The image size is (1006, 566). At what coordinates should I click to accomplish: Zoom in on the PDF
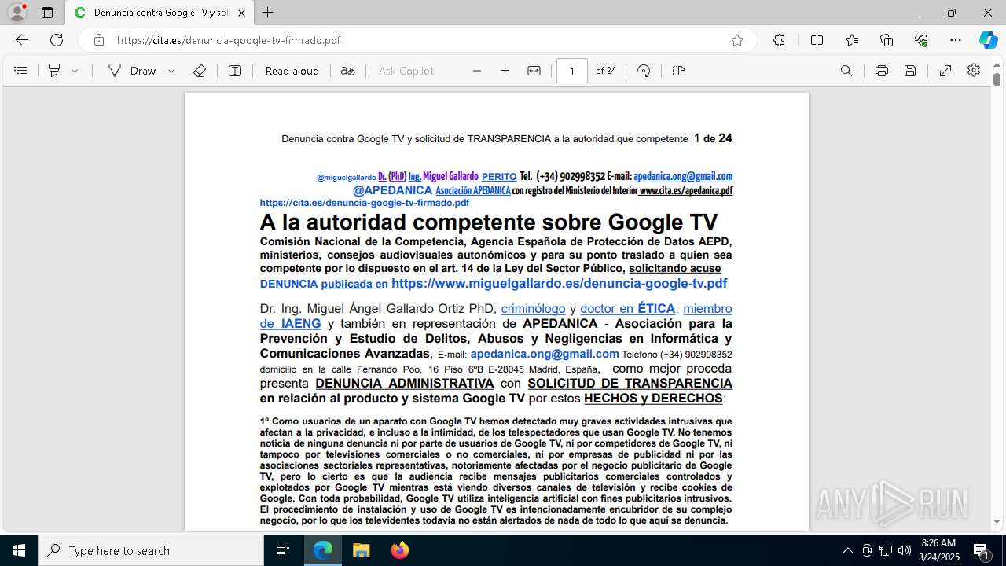(505, 71)
